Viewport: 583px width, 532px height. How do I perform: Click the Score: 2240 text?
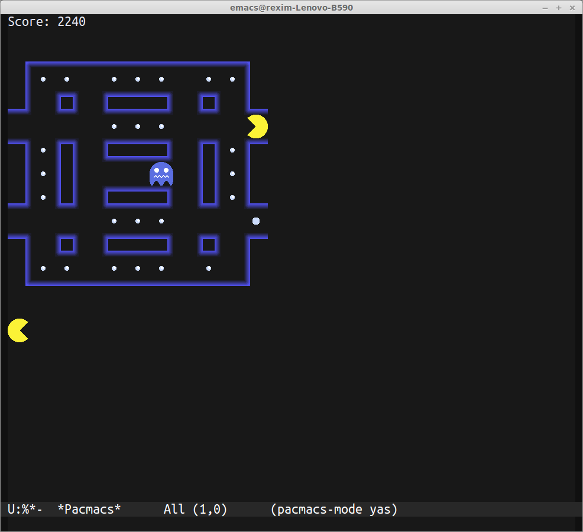[x=47, y=21]
